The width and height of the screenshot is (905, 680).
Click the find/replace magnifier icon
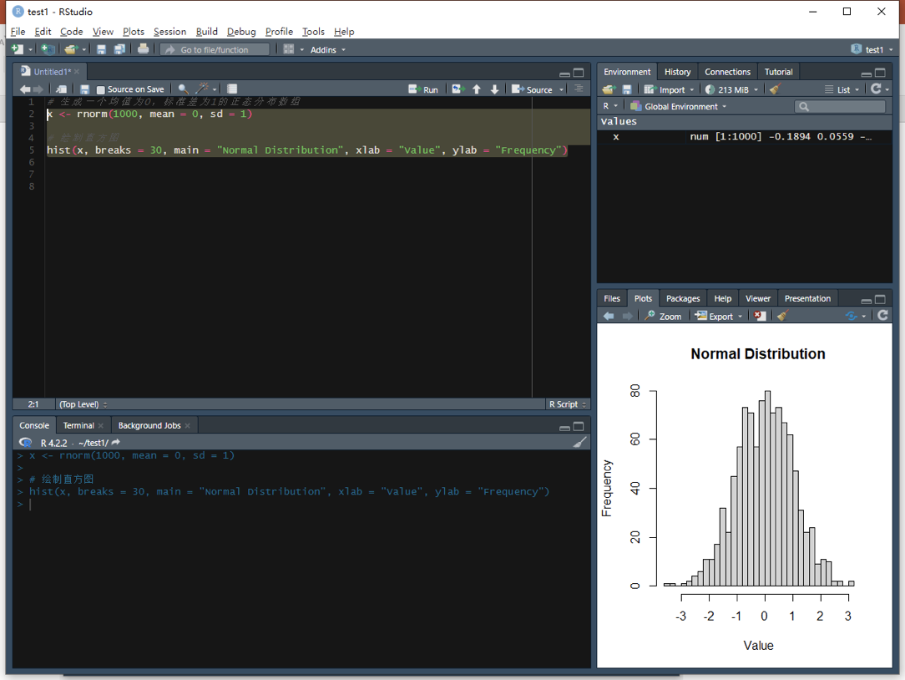[183, 89]
